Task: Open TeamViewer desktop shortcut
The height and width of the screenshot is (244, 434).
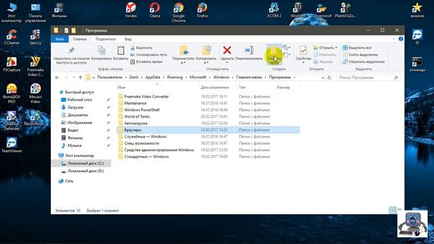Action: click(12, 145)
